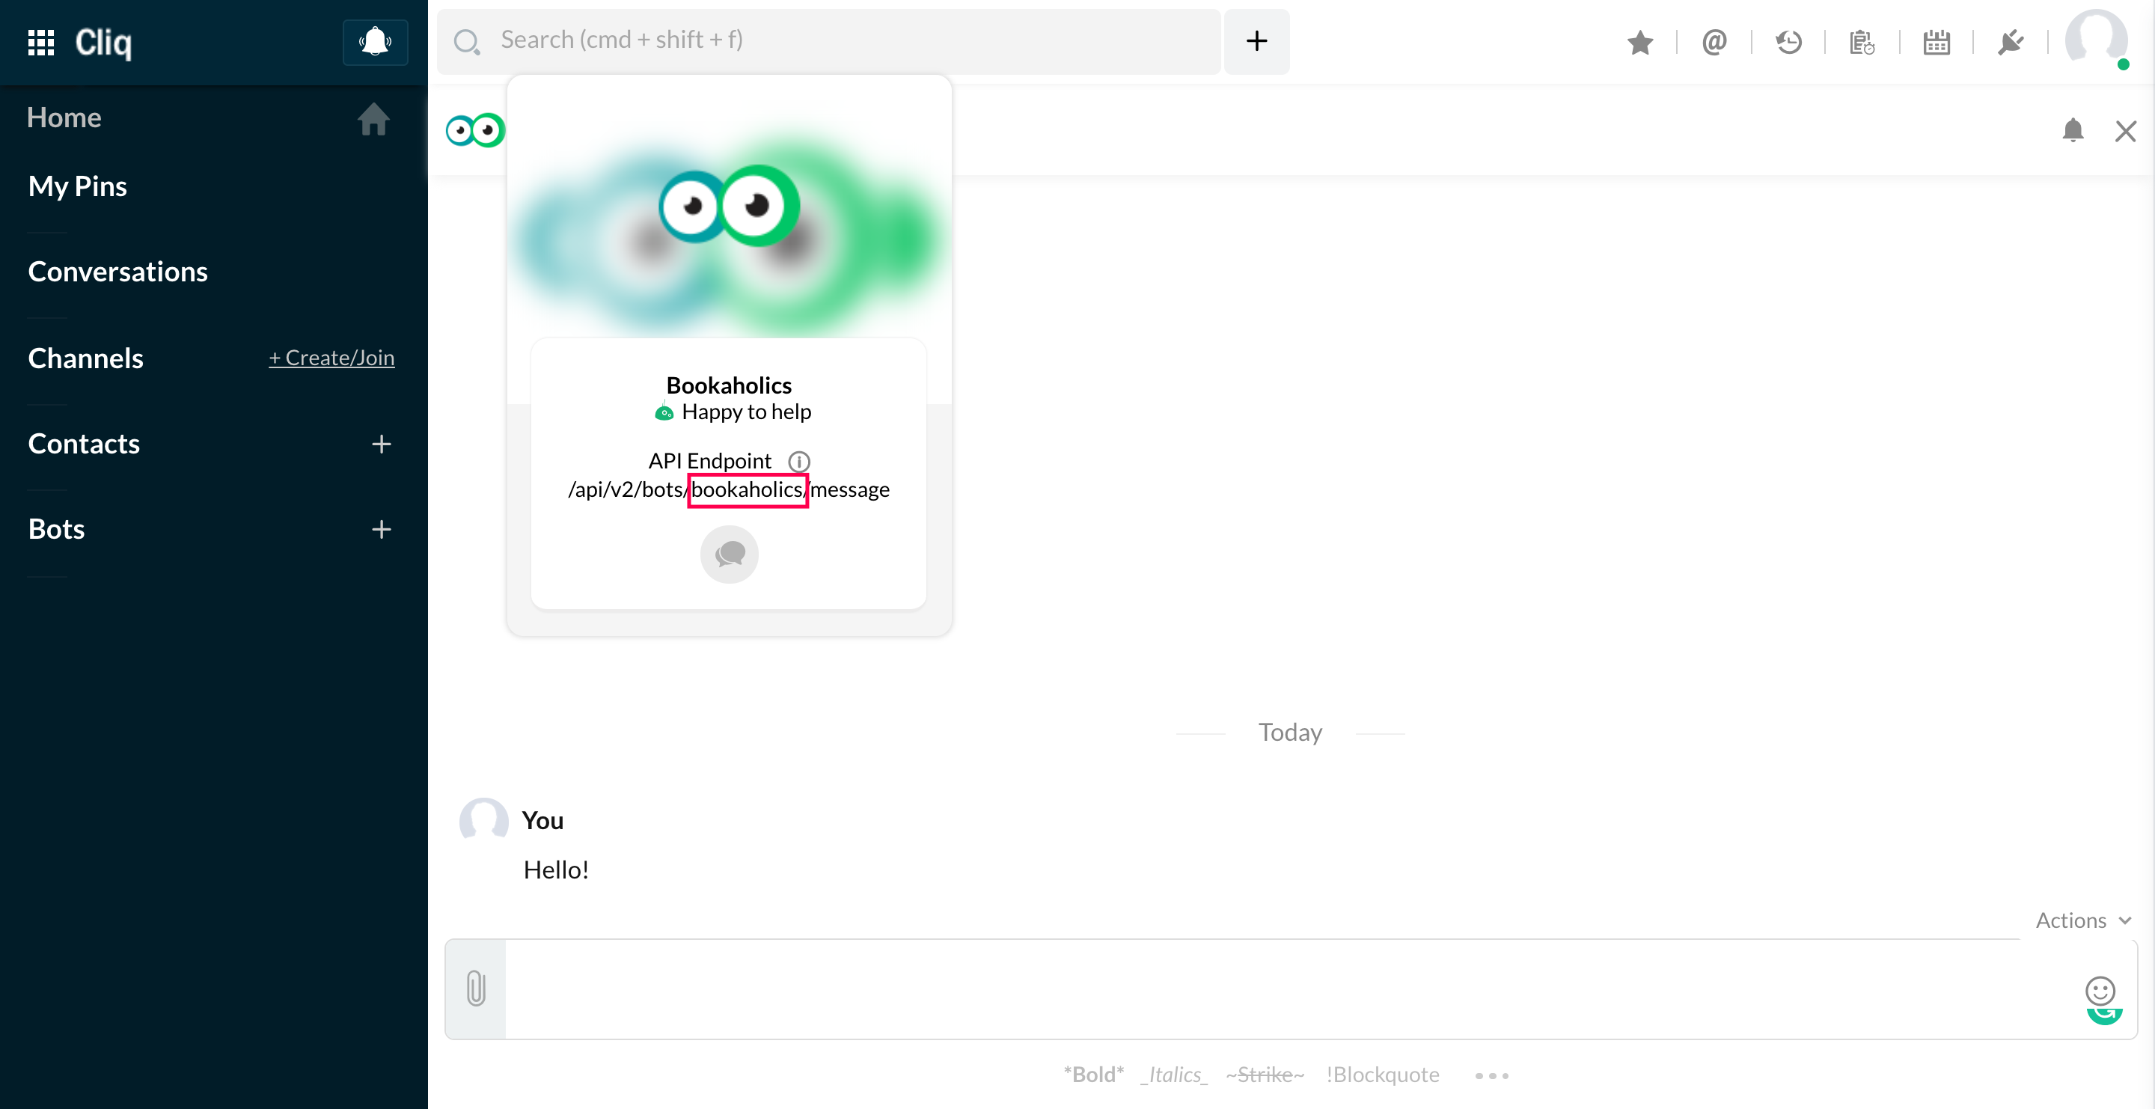Click 'Happy to help' bot status text

746,412
